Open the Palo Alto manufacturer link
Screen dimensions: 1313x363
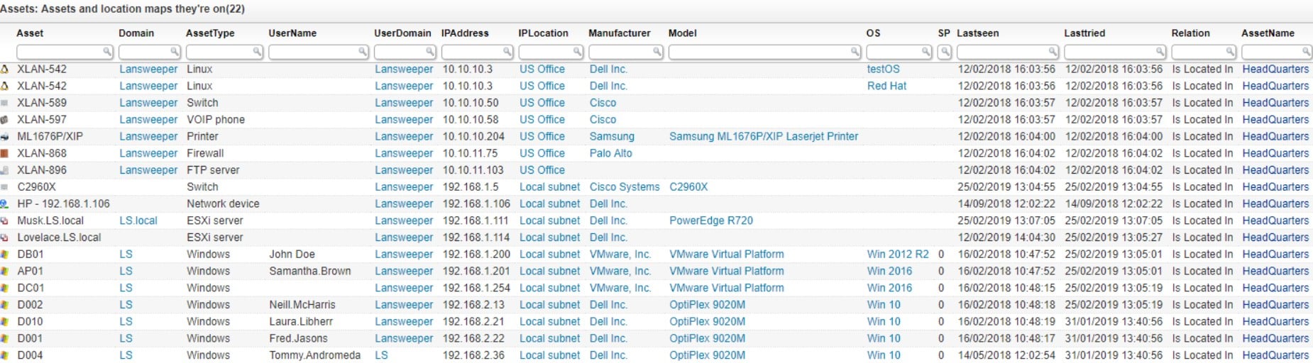pos(611,154)
